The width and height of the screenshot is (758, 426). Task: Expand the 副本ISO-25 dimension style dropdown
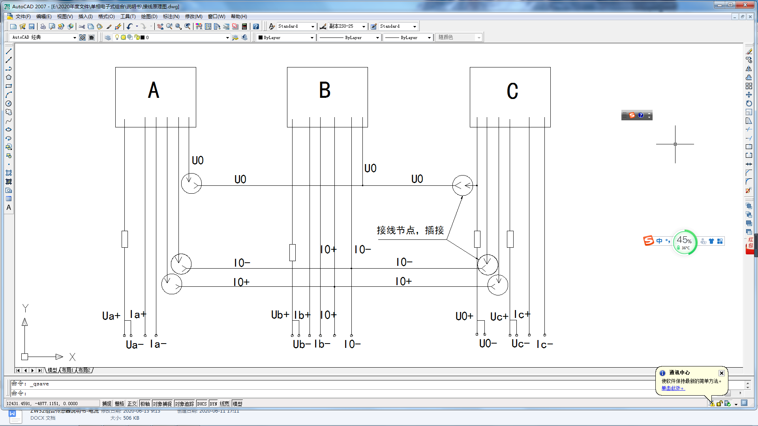pyautogui.click(x=364, y=26)
